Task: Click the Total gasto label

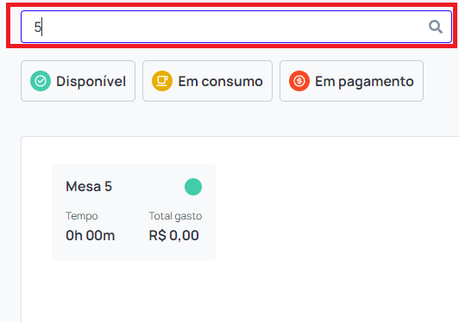Action: pos(175,216)
